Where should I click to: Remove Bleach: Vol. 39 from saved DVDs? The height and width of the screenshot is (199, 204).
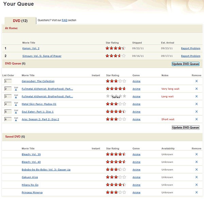pos(197,154)
